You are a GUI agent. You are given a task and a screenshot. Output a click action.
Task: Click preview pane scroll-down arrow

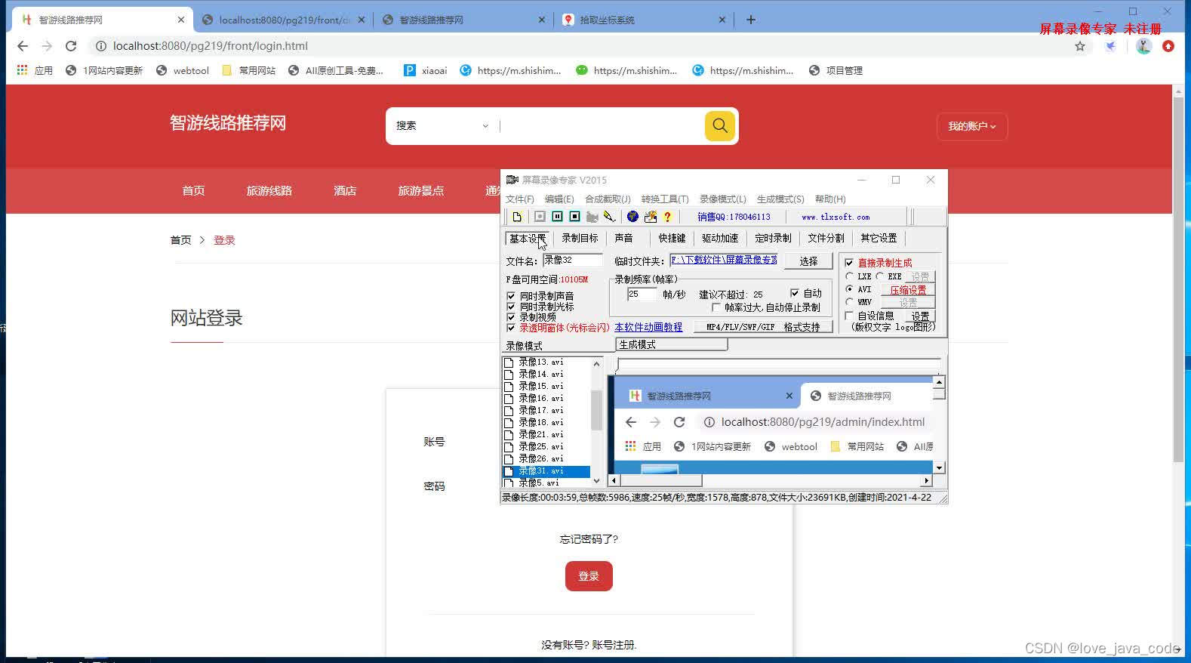(939, 468)
